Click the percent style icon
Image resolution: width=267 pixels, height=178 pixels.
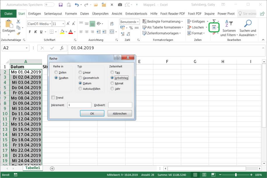[x=131, y=28]
